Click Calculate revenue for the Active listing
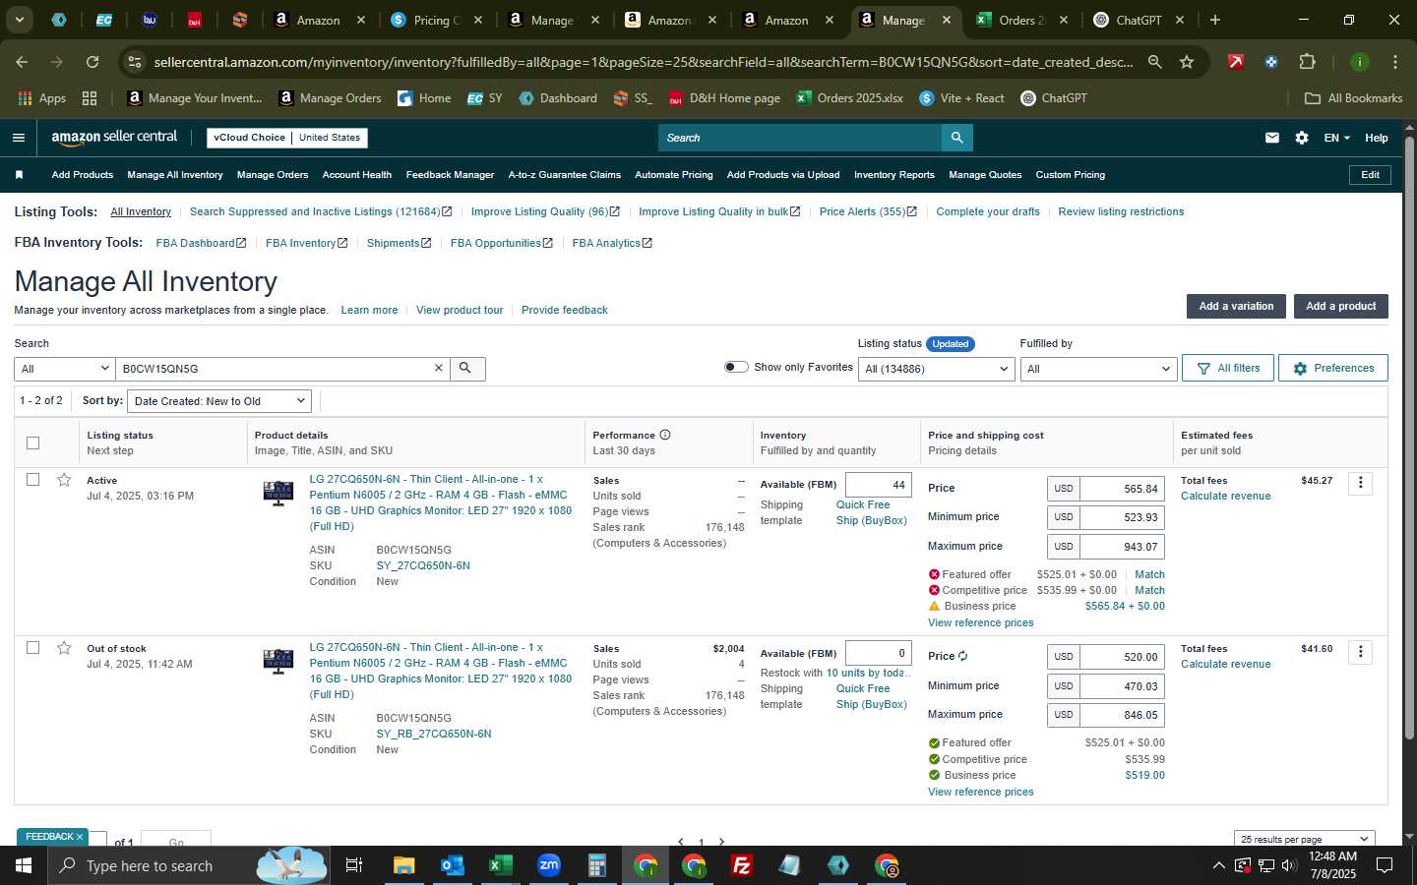This screenshot has height=885, width=1417. coord(1225,496)
